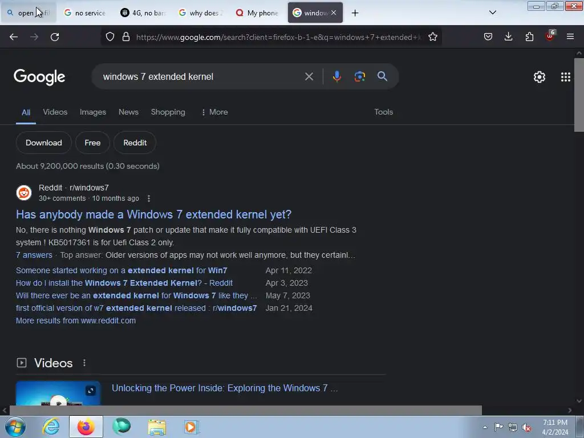584x438 pixels.
Task: Open Videos section options menu
Action: pos(84,363)
